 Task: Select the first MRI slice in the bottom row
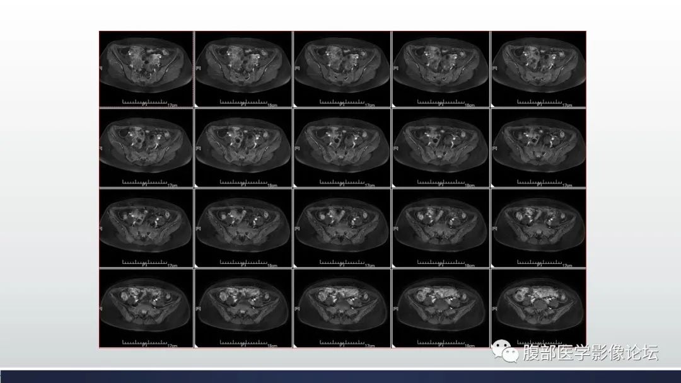[146, 307]
